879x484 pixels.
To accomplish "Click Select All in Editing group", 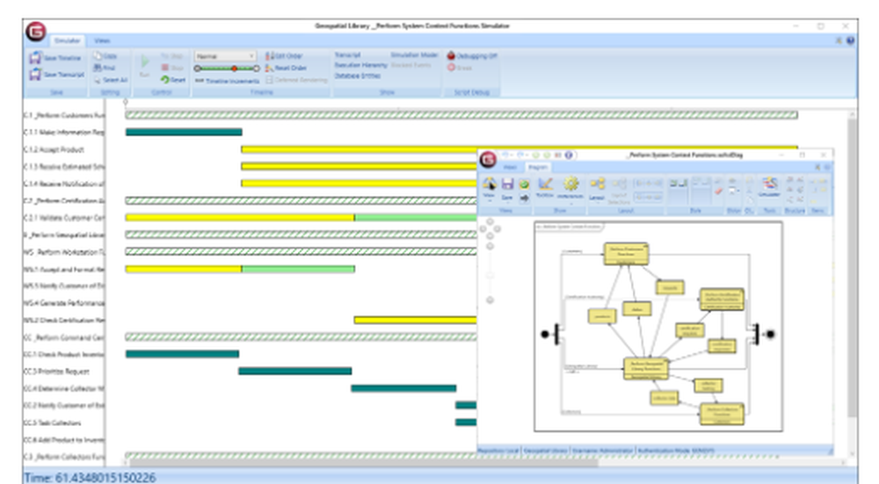I will (111, 80).
